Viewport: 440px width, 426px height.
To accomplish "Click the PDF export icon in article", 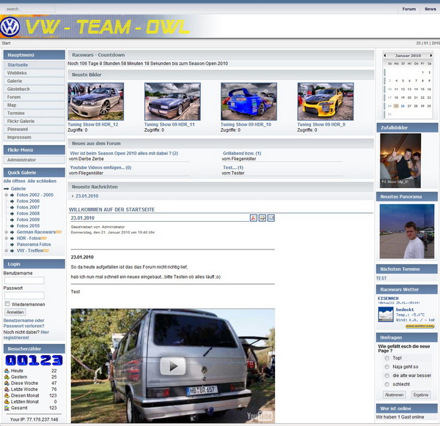I will [x=253, y=218].
